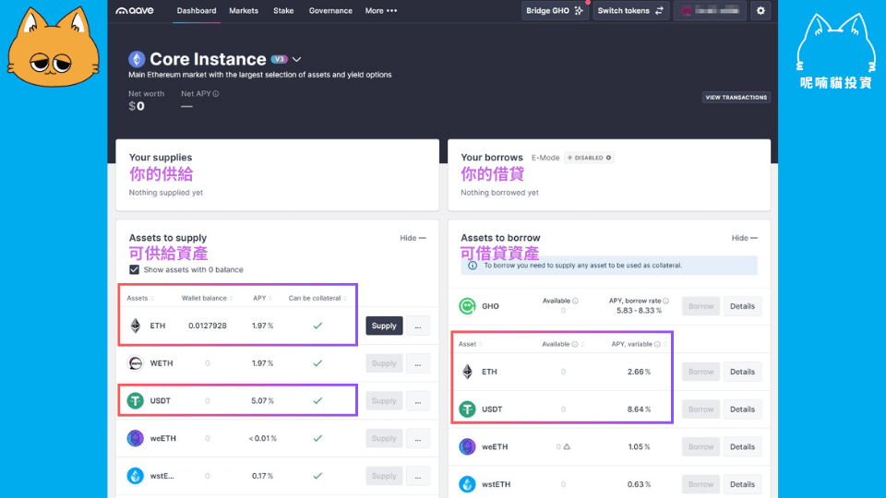Click the weETH icon in Assets to supply
886x498 pixels.
tap(136, 438)
